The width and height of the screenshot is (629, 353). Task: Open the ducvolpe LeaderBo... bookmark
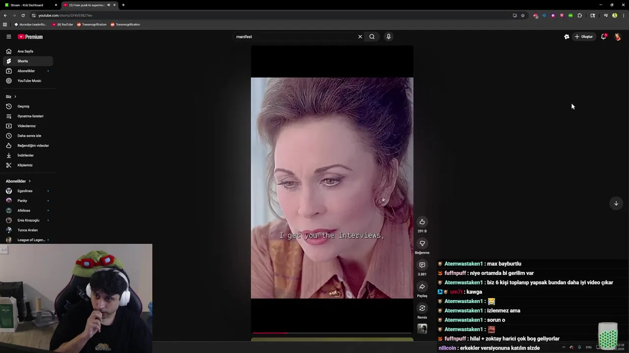30,25
